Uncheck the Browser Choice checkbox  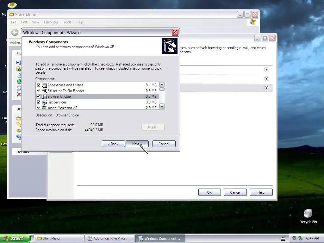(38, 96)
